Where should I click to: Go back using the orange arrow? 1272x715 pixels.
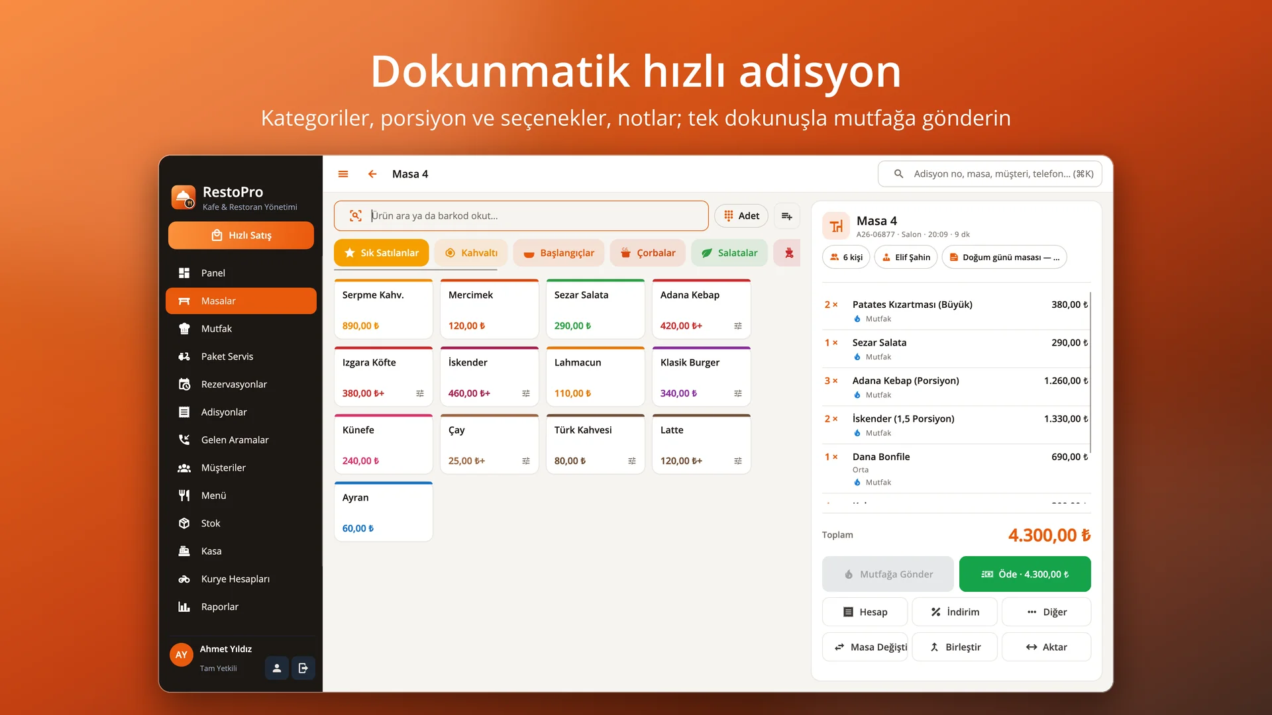(372, 174)
